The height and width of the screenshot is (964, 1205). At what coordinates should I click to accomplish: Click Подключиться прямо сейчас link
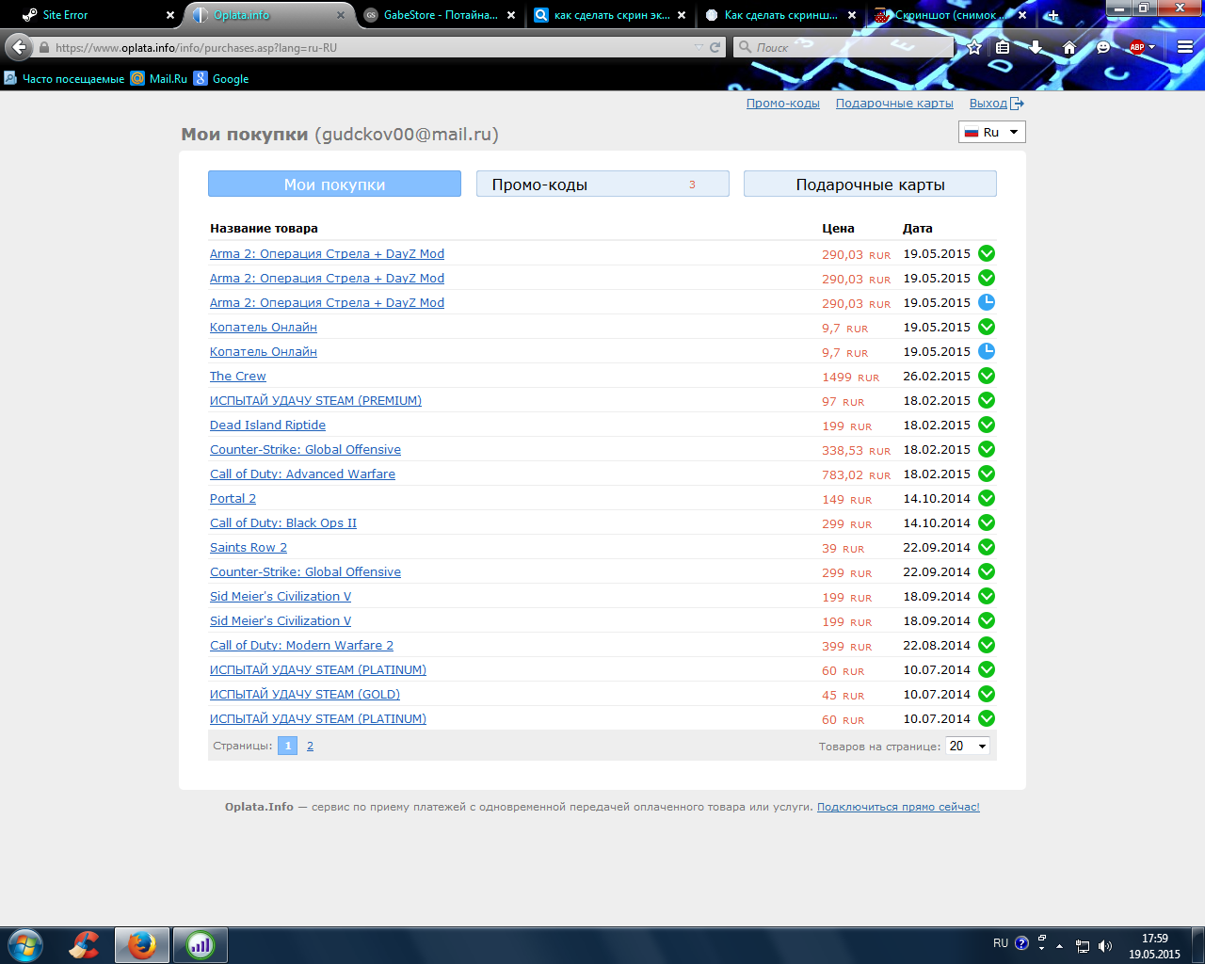[898, 807]
